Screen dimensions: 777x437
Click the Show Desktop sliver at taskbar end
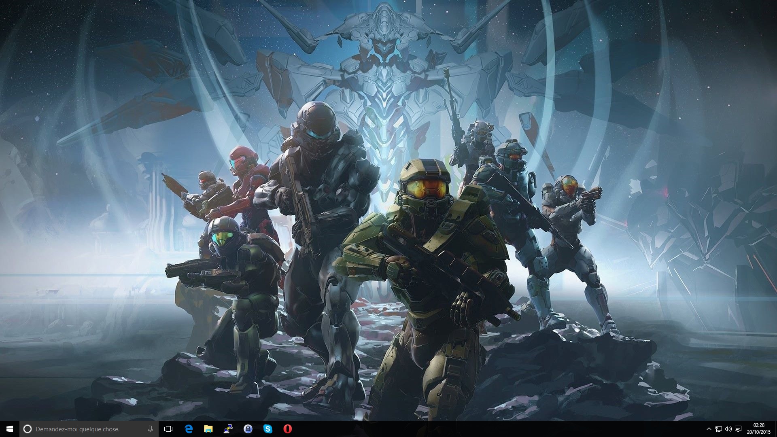[x=775, y=429]
